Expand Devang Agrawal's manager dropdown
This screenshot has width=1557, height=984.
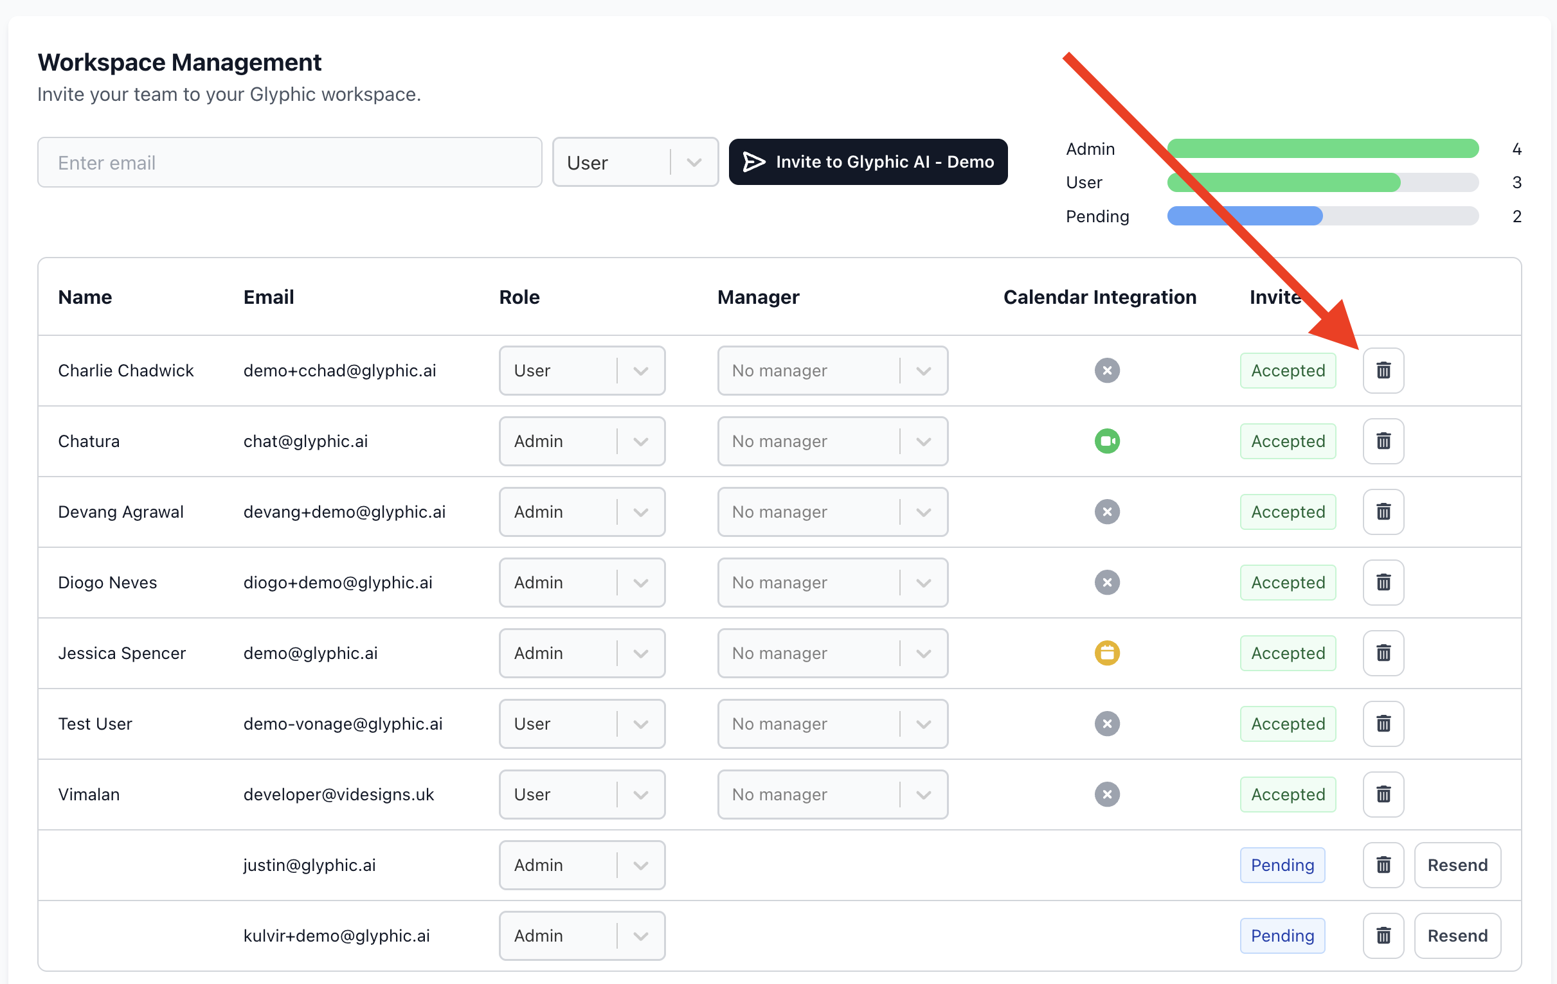(x=832, y=512)
